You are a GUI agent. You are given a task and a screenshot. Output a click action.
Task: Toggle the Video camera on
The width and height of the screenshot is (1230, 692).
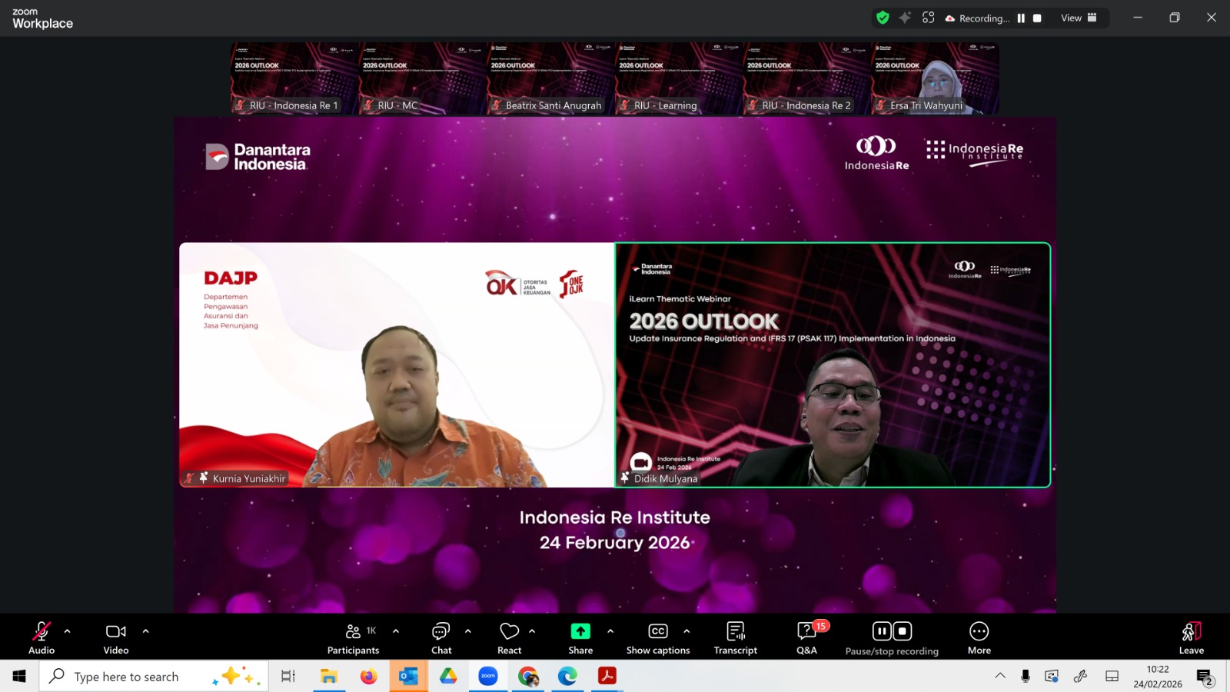tap(116, 637)
